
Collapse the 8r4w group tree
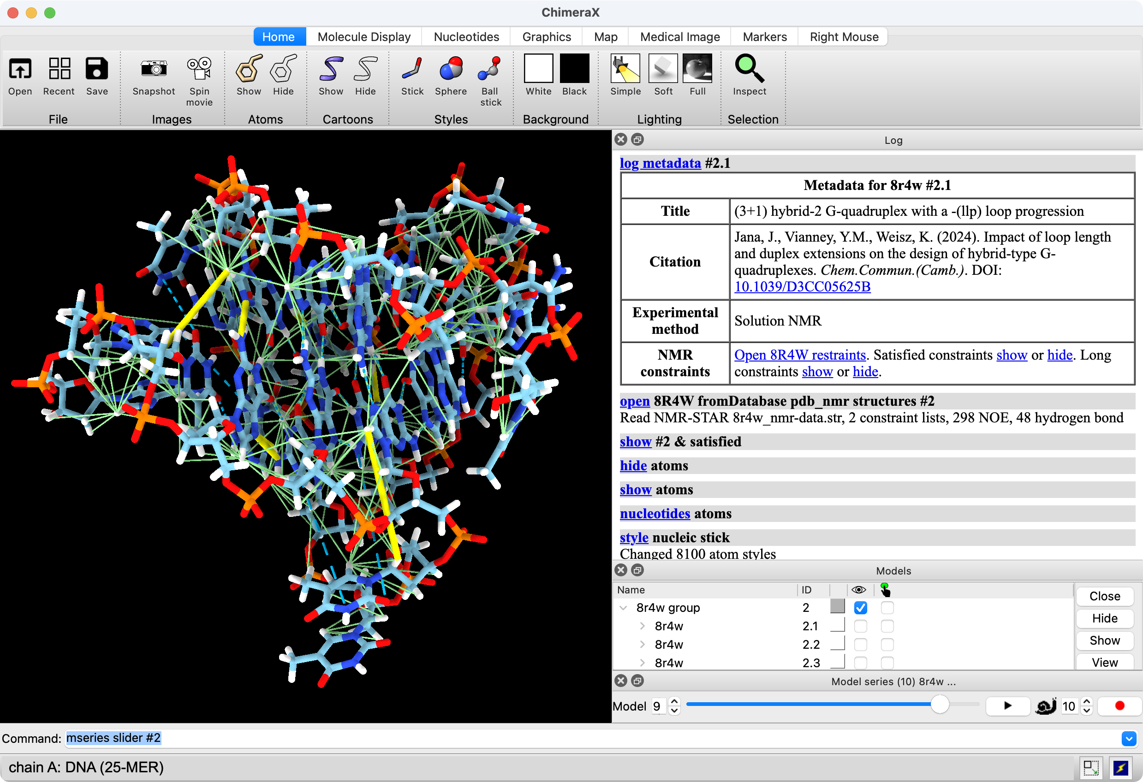pos(624,608)
